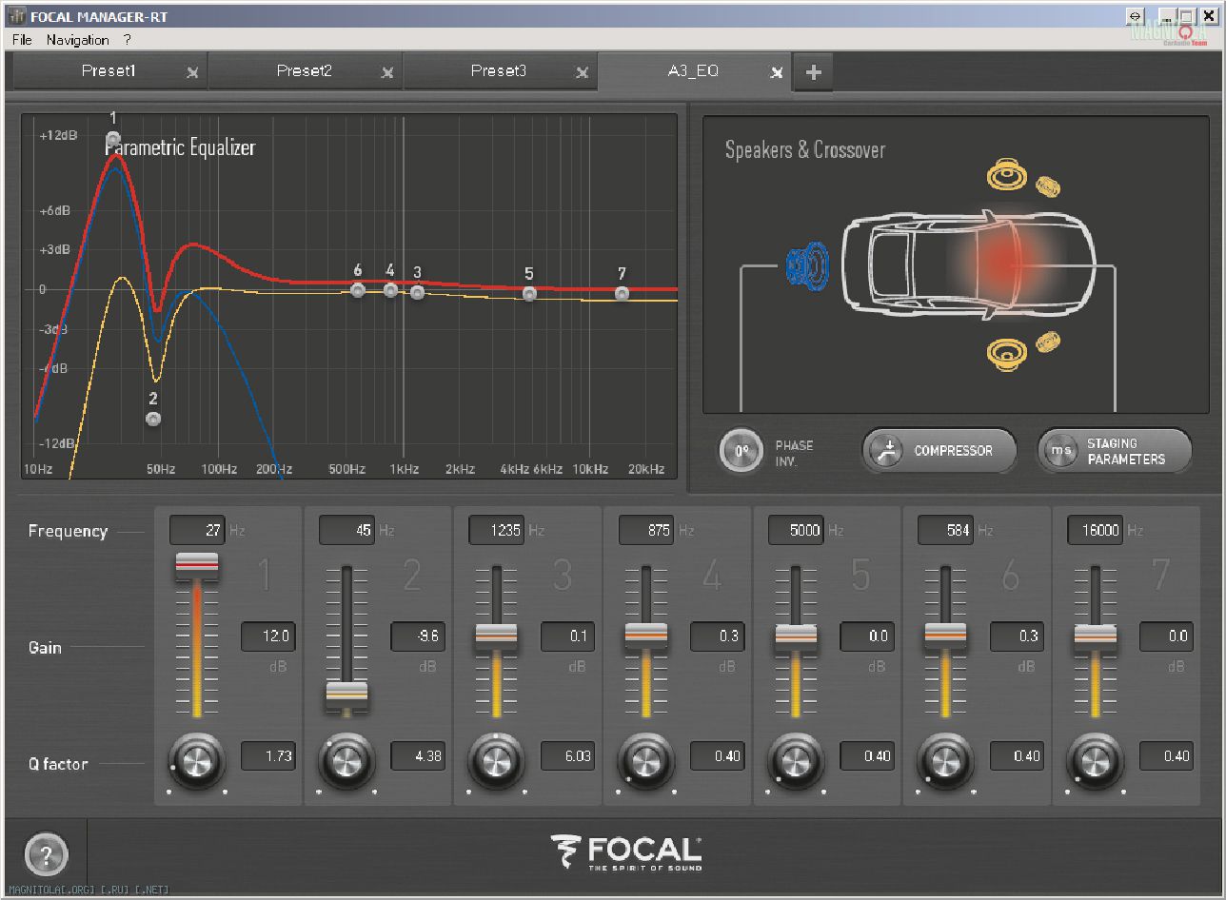Open the ? help menu
The image size is (1226, 900).
pos(128,40)
